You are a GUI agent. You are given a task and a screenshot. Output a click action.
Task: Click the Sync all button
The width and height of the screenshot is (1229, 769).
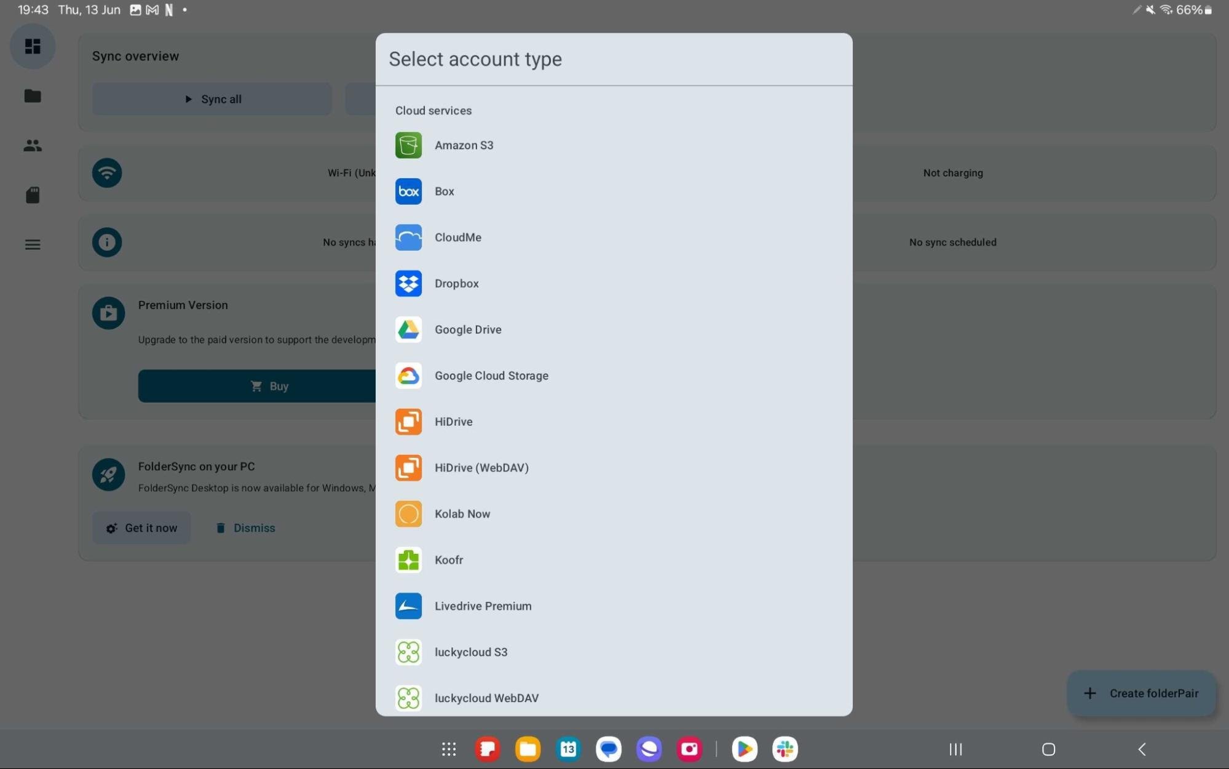[x=212, y=99]
